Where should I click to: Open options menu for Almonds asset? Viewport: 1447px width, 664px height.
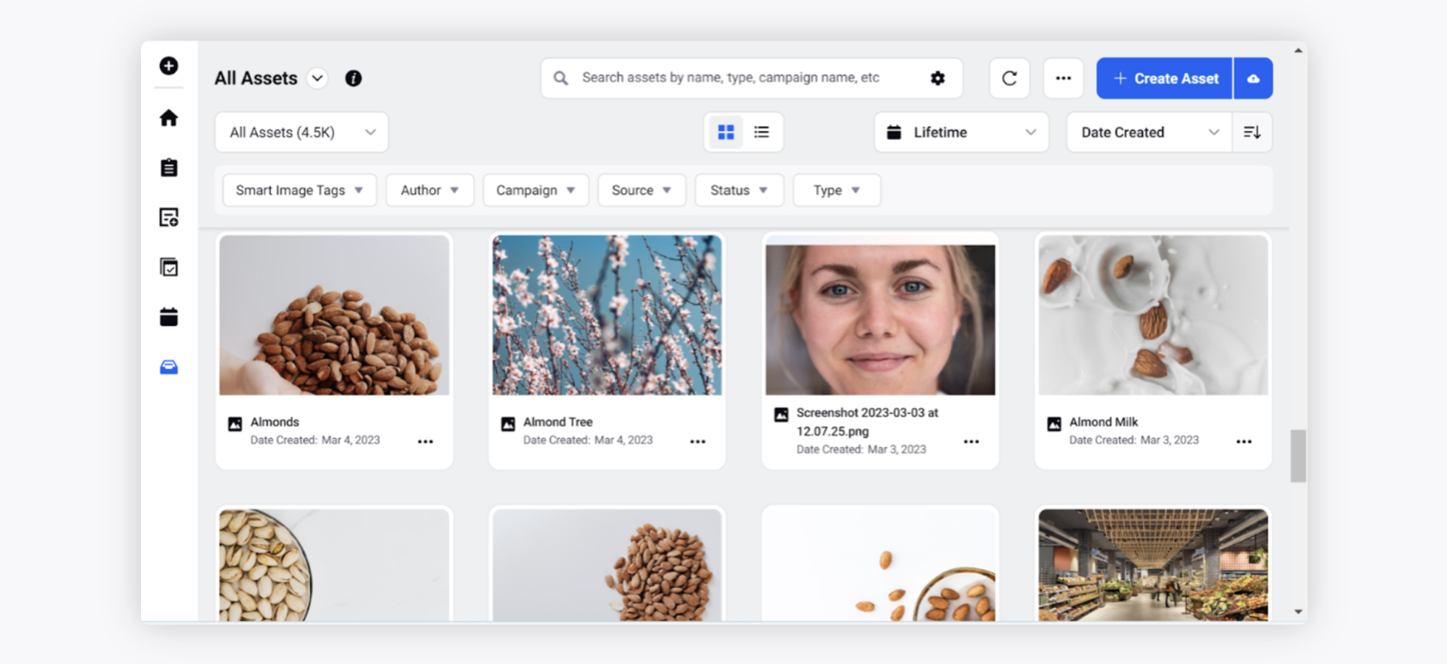pyautogui.click(x=425, y=441)
